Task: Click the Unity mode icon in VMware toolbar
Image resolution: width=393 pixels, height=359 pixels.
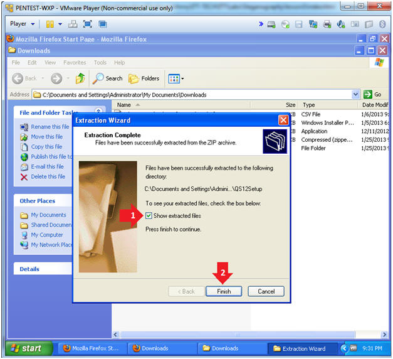Action: [x=103, y=24]
